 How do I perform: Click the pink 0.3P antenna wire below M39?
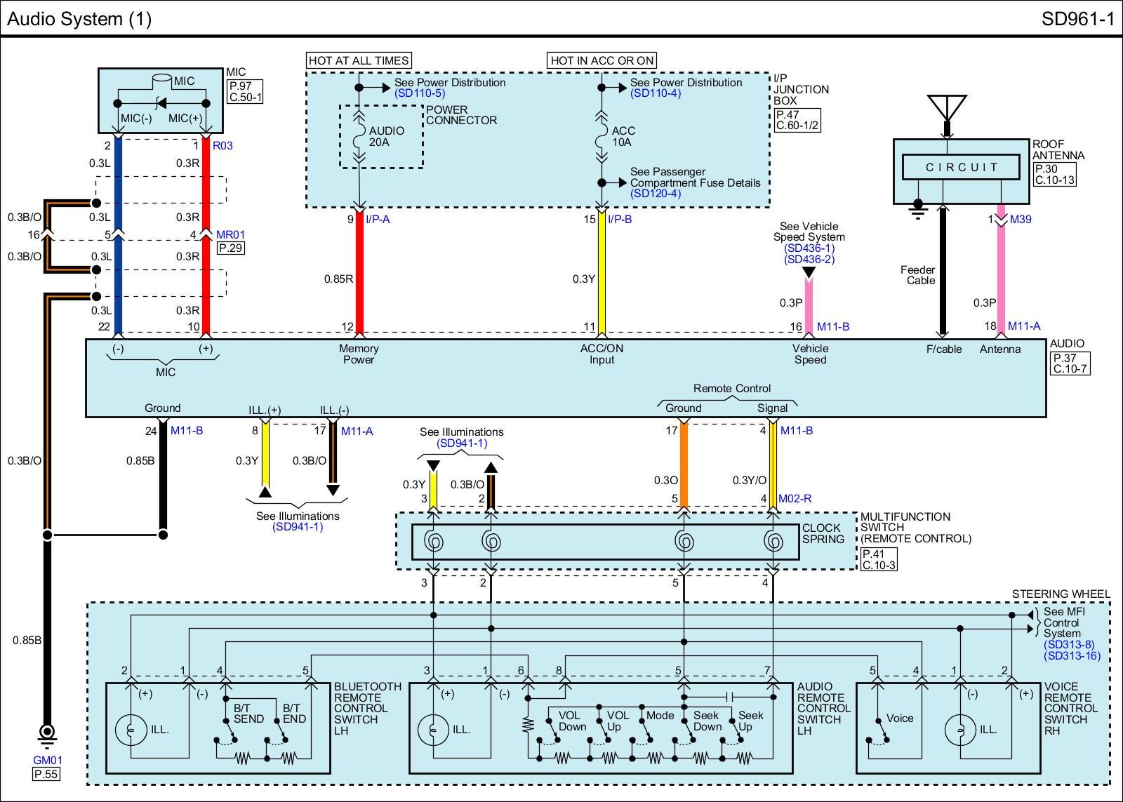pyautogui.click(x=1001, y=281)
